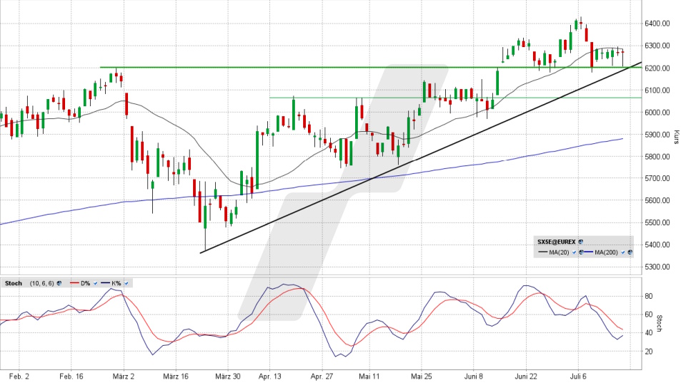Uncheck the MA(20) moving average checkbox

tap(574, 252)
